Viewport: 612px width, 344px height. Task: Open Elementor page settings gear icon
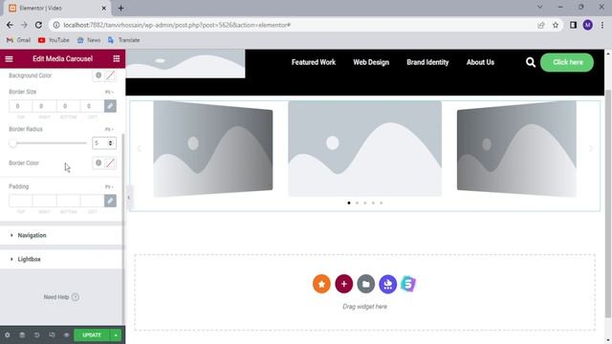(x=8, y=335)
